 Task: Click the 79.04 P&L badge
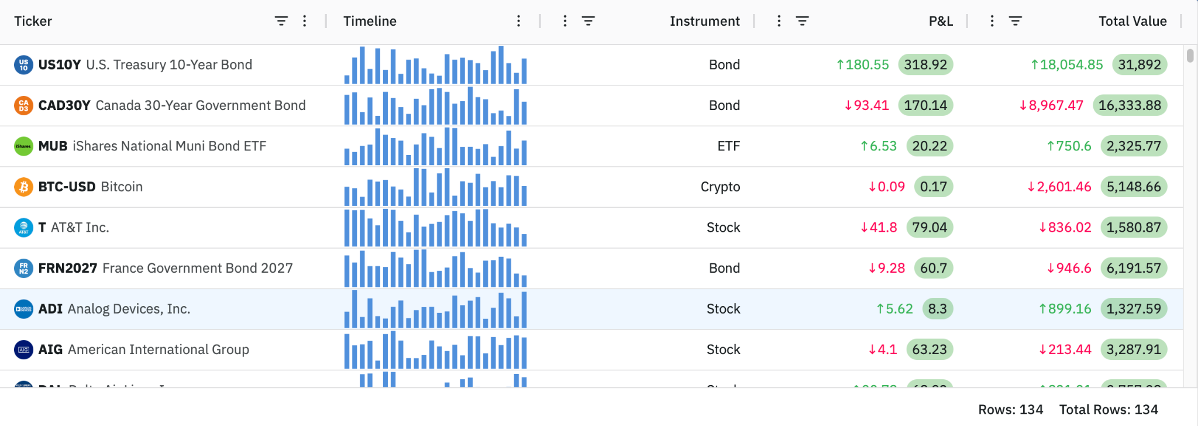click(x=930, y=228)
